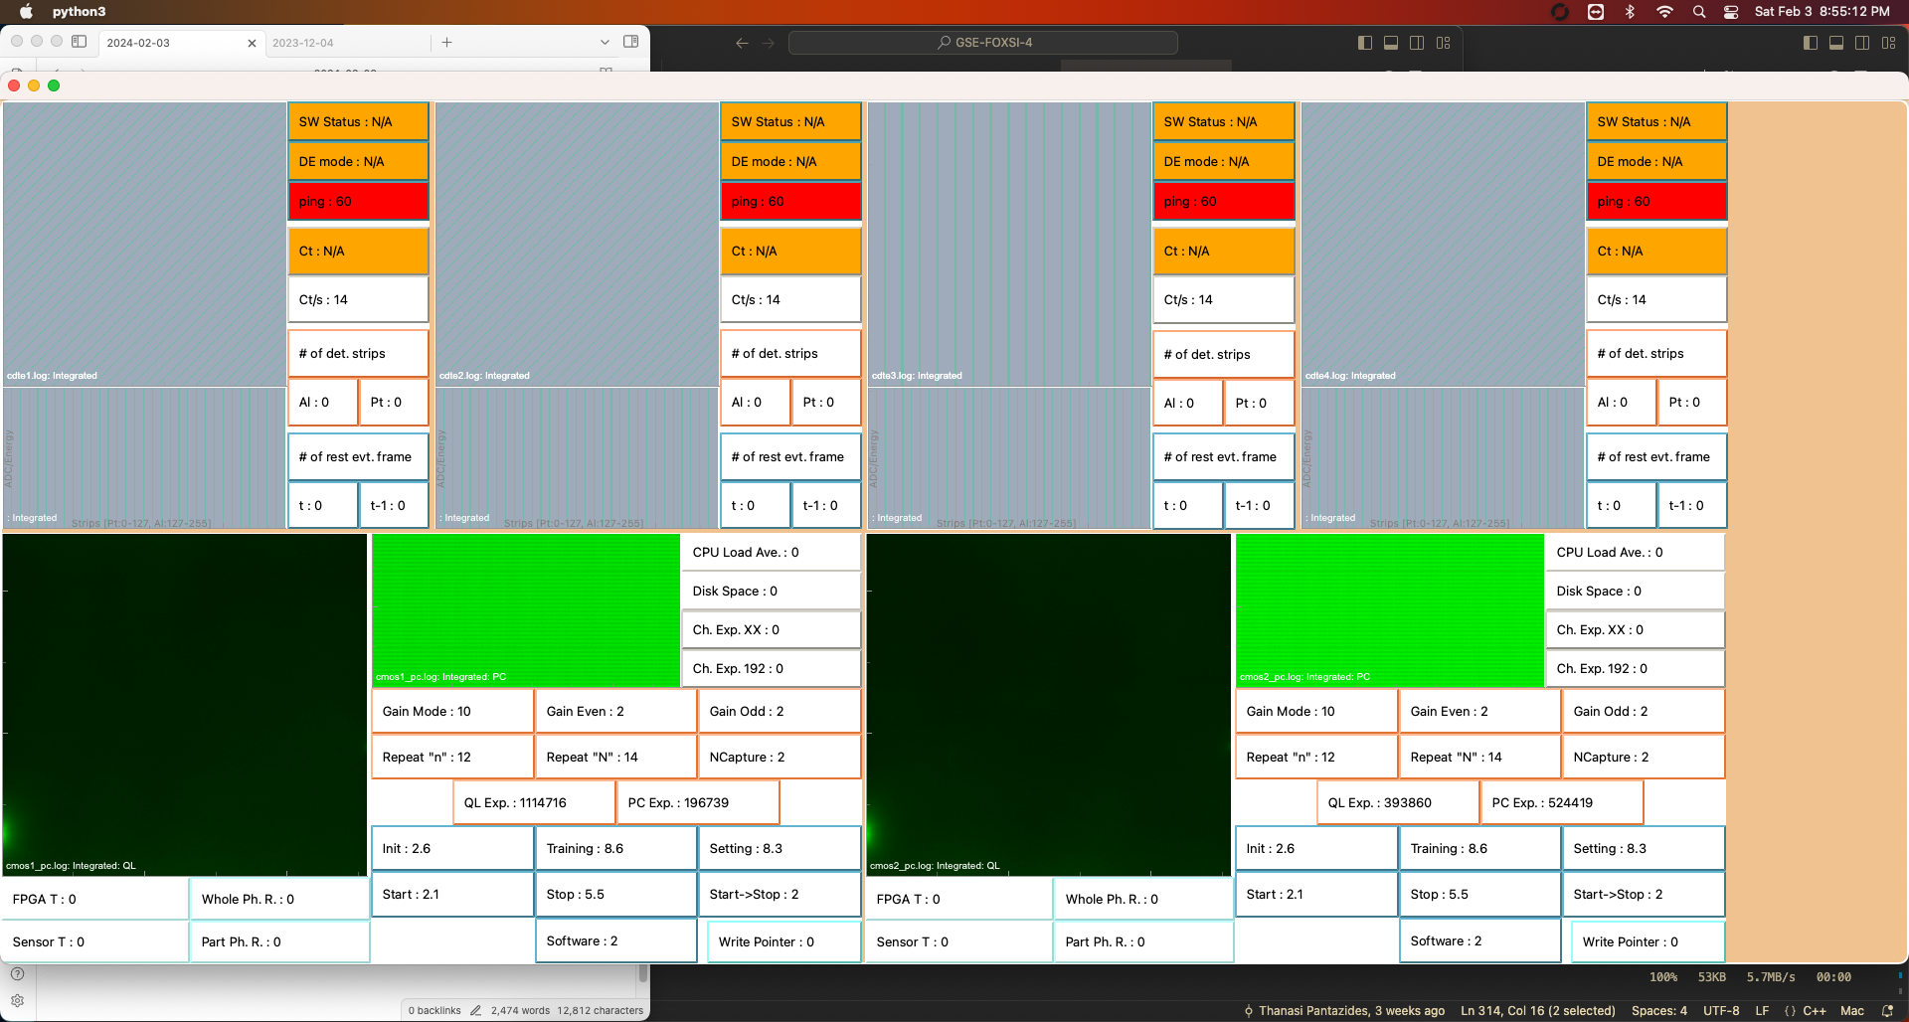
Task: Click the cmos1_pc.log Integrated: PC green image
Action: pos(526,610)
